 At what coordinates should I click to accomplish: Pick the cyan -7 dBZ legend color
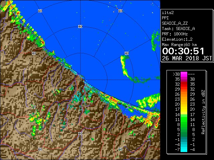pos(184,149)
